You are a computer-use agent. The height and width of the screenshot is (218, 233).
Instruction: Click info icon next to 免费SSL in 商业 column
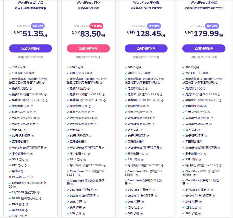tap(103, 95)
